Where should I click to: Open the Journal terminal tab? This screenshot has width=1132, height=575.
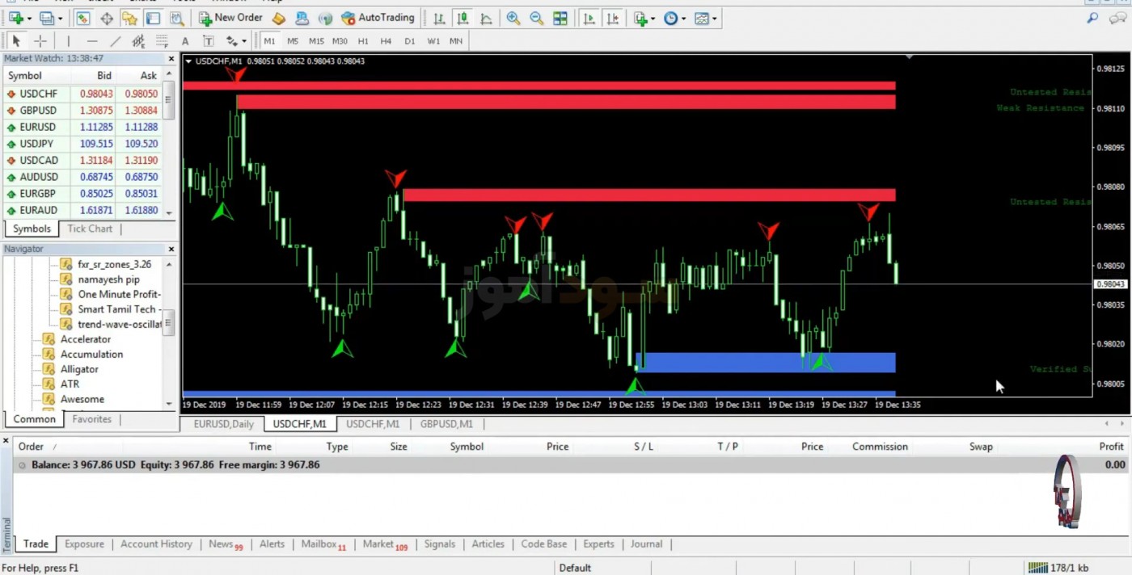[x=646, y=544]
